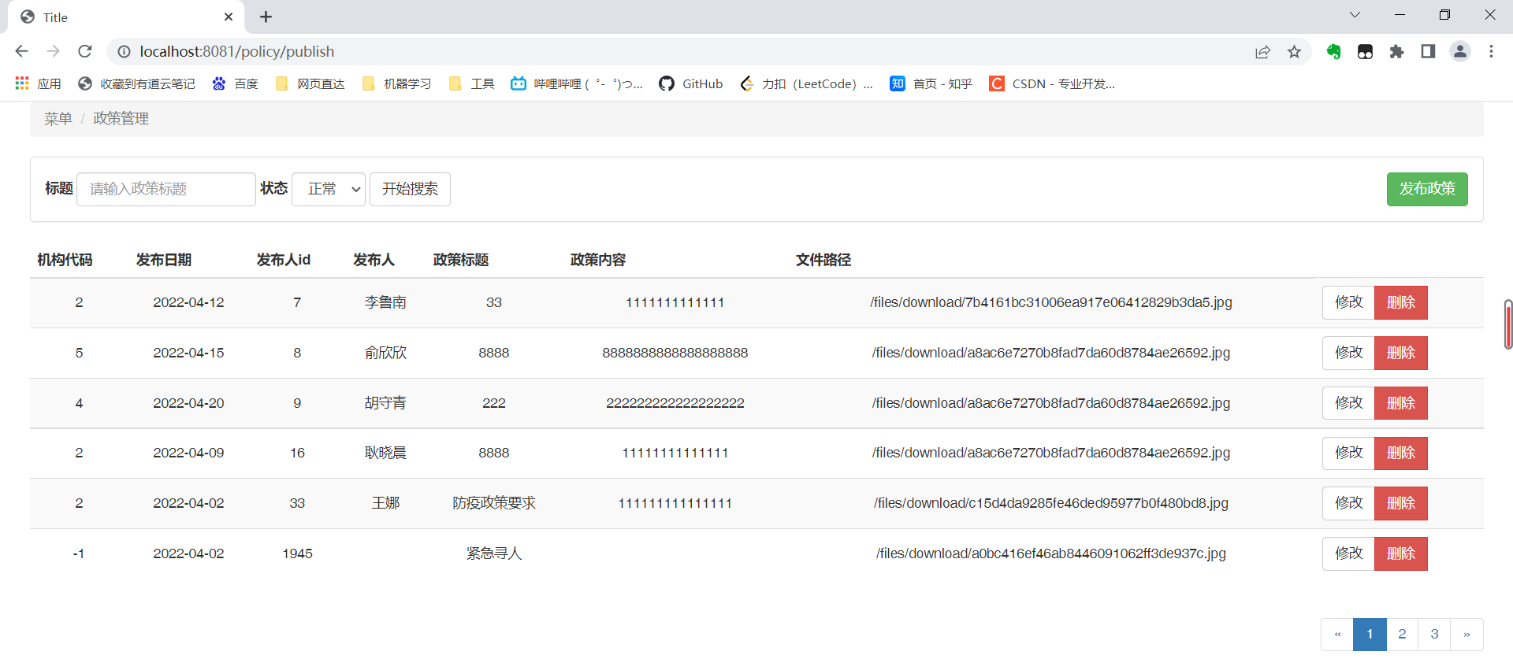Go to pagination page 3
Screen dimensions: 1513x670
coord(1434,635)
